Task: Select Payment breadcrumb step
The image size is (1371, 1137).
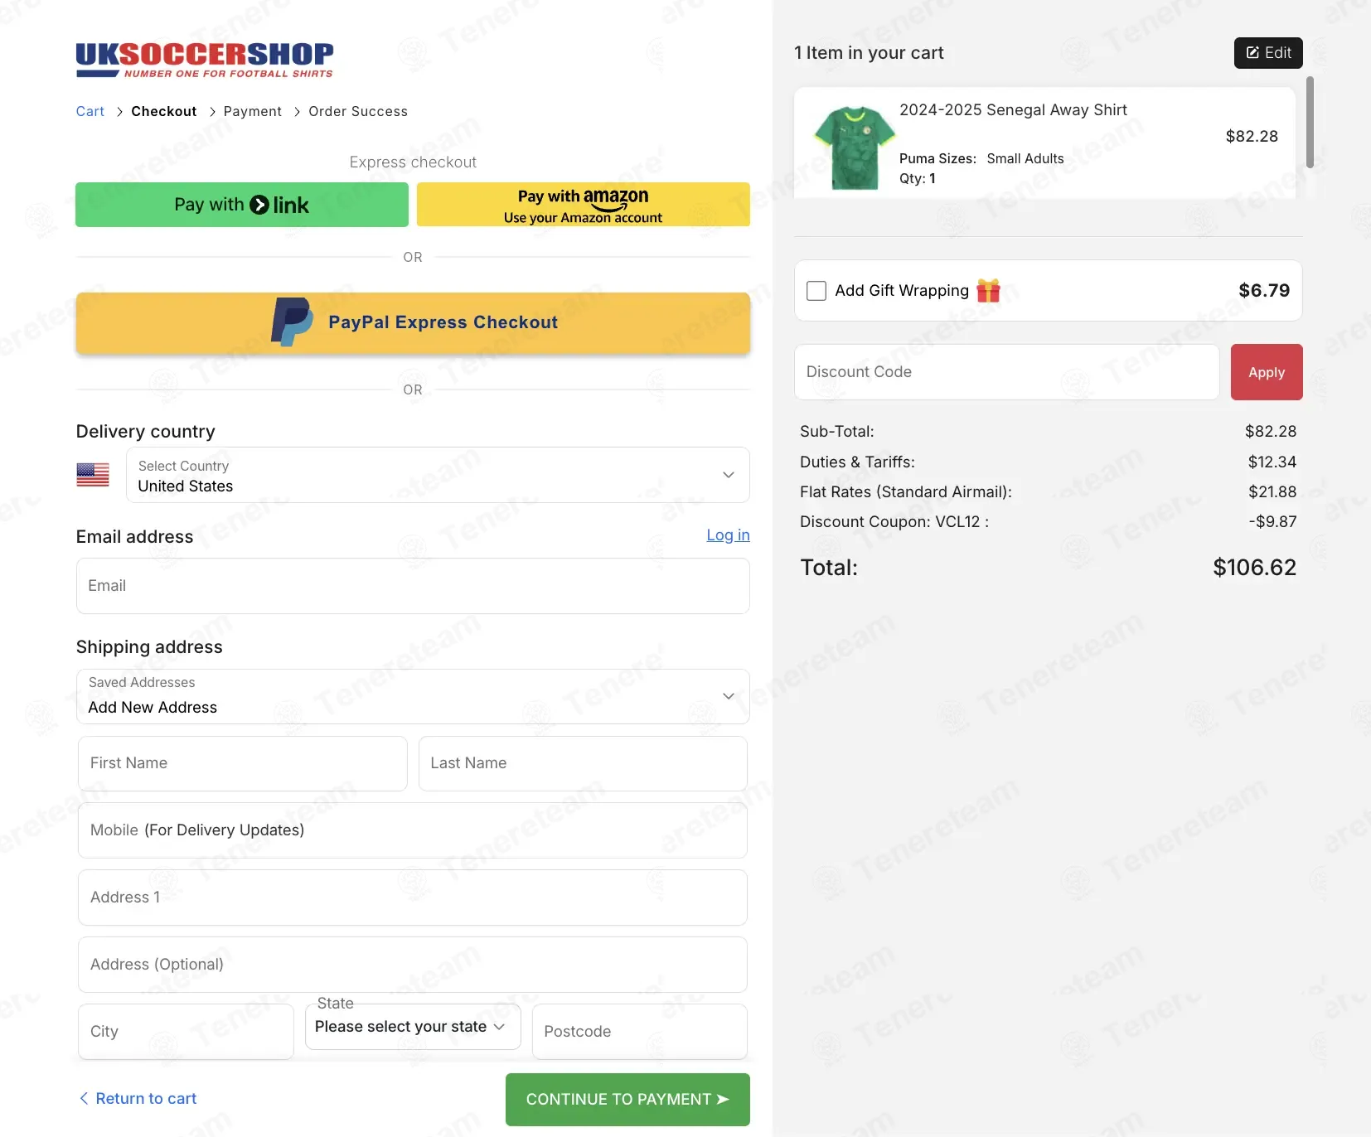Action: click(x=253, y=111)
